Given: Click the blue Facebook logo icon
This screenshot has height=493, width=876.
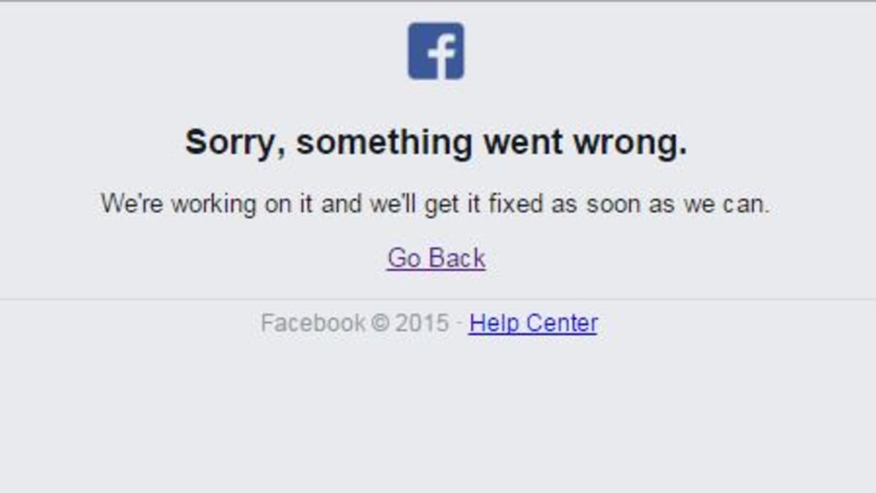Looking at the screenshot, I should click(436, 51).
